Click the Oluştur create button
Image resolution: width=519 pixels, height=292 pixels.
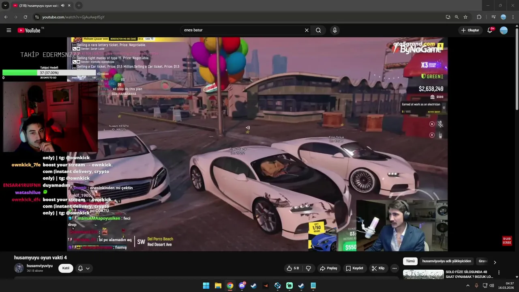coord(470,30)
